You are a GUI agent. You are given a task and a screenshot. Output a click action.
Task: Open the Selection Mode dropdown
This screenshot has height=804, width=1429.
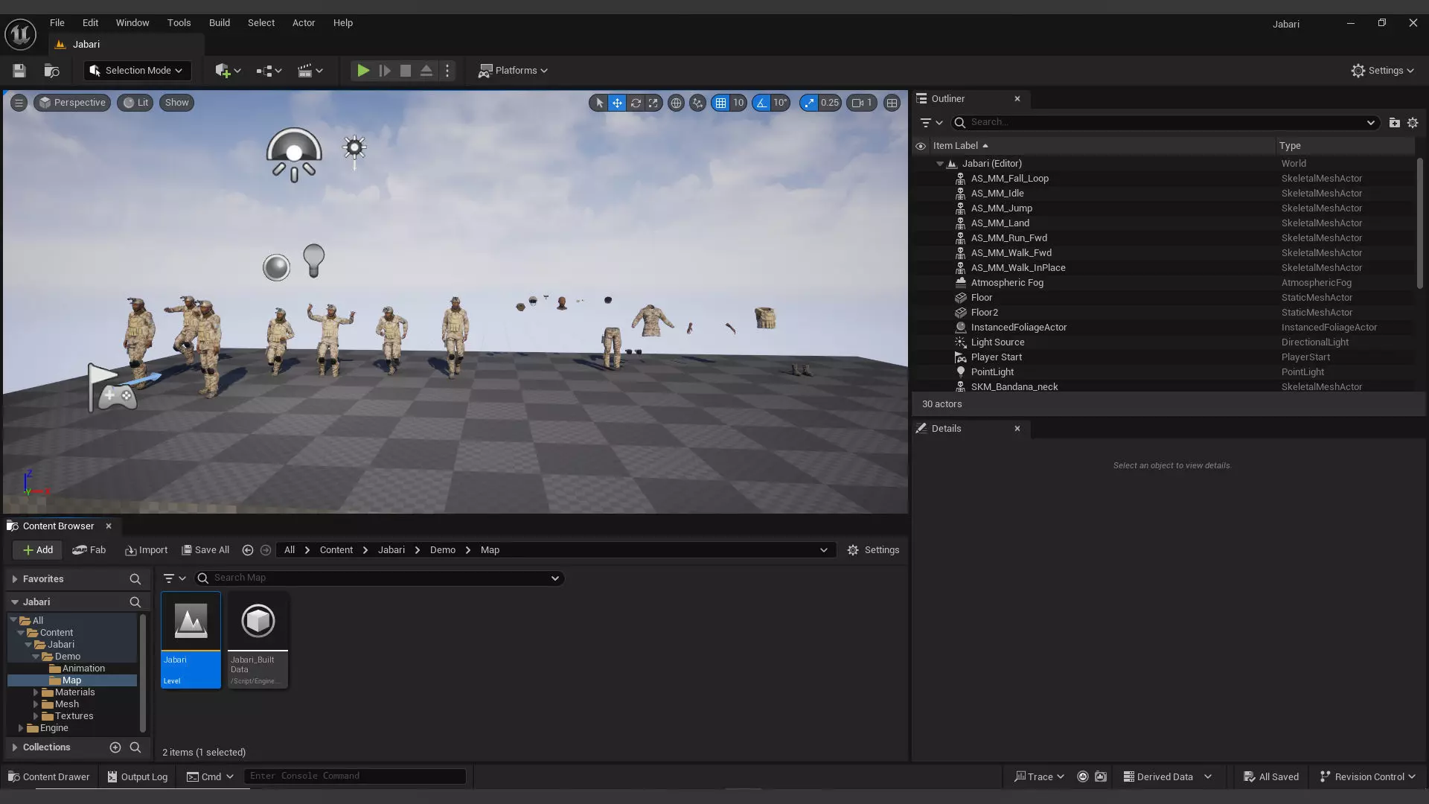coord(137,71)
